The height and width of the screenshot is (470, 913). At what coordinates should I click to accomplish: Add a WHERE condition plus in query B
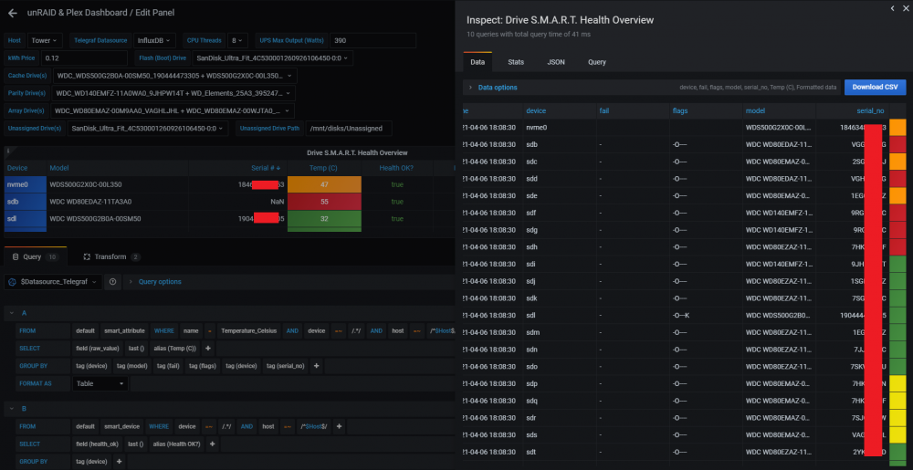[339, 426]
